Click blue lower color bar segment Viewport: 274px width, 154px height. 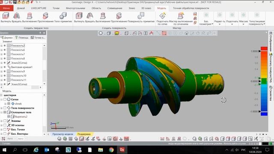[x=264, y=114]
